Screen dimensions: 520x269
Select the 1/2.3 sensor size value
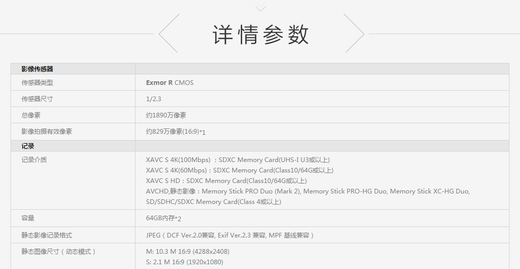[x=154, y=99]
